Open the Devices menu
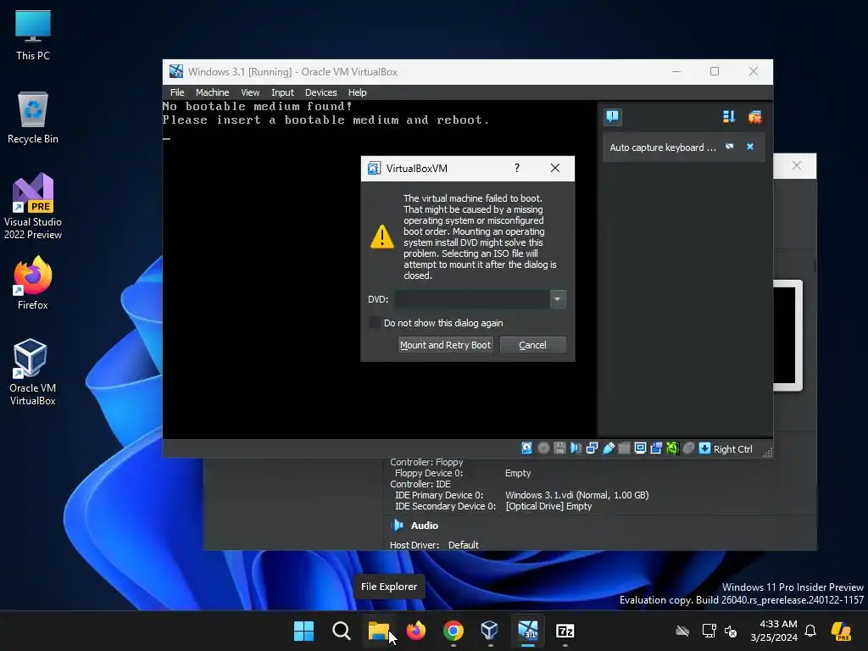This screenshot has width=868, height=651. (x=320, y=92)
